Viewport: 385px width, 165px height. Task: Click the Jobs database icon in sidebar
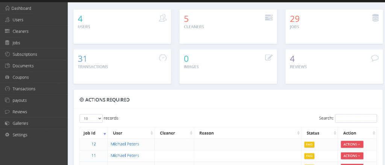click(8, 43)
